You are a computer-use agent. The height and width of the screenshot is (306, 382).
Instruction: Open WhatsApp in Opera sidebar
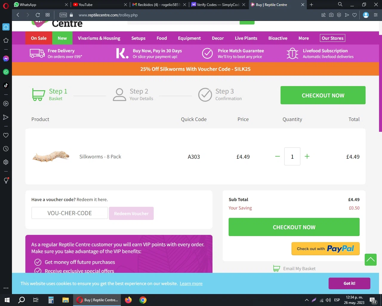pyautogui.click(x=6, y=72)
